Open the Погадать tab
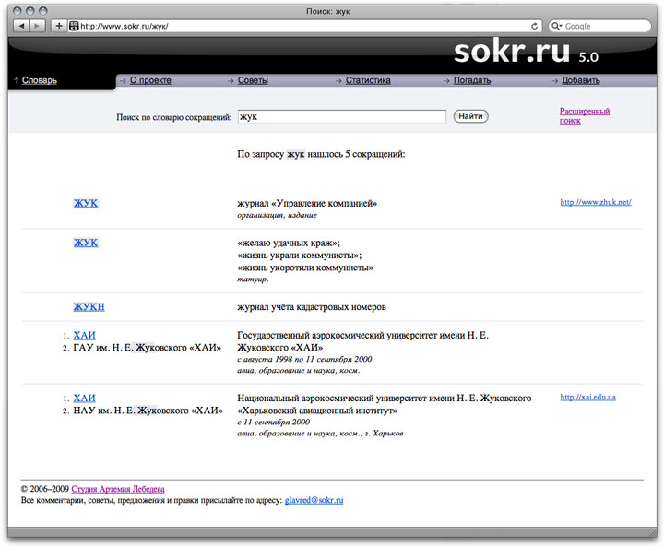The height and width of the screenshot is (548, 664). tap(472, 80)
